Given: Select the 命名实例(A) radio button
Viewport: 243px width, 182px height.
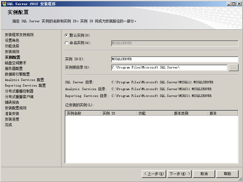Looking at the screenshot, I should tap(66, 43).
